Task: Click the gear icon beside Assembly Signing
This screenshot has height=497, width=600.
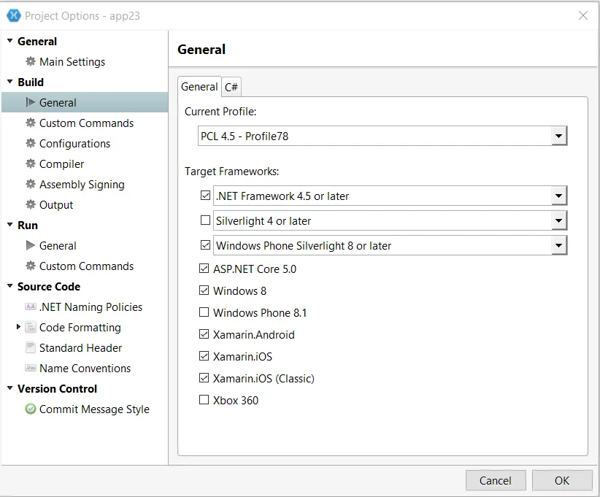Action: (x=31, y=185)
